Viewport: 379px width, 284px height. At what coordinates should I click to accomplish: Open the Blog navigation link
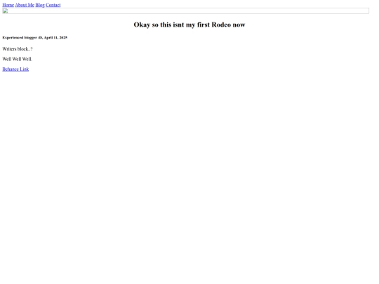tap(40, 5)
